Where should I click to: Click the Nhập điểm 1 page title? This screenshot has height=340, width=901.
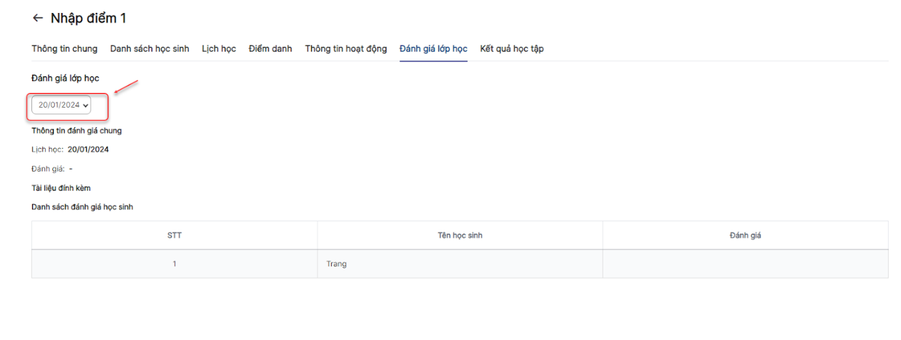pyautogui.click(x=88, y=18)
